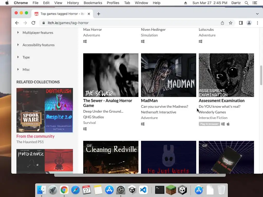The image size is (263, 197).
Task: Click the page vertical scrollbar
Action: (x=261, y=75)
